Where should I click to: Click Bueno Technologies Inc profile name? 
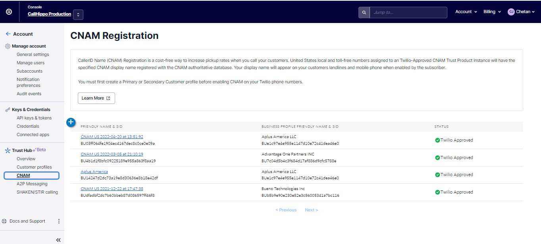tap(283, 189)
